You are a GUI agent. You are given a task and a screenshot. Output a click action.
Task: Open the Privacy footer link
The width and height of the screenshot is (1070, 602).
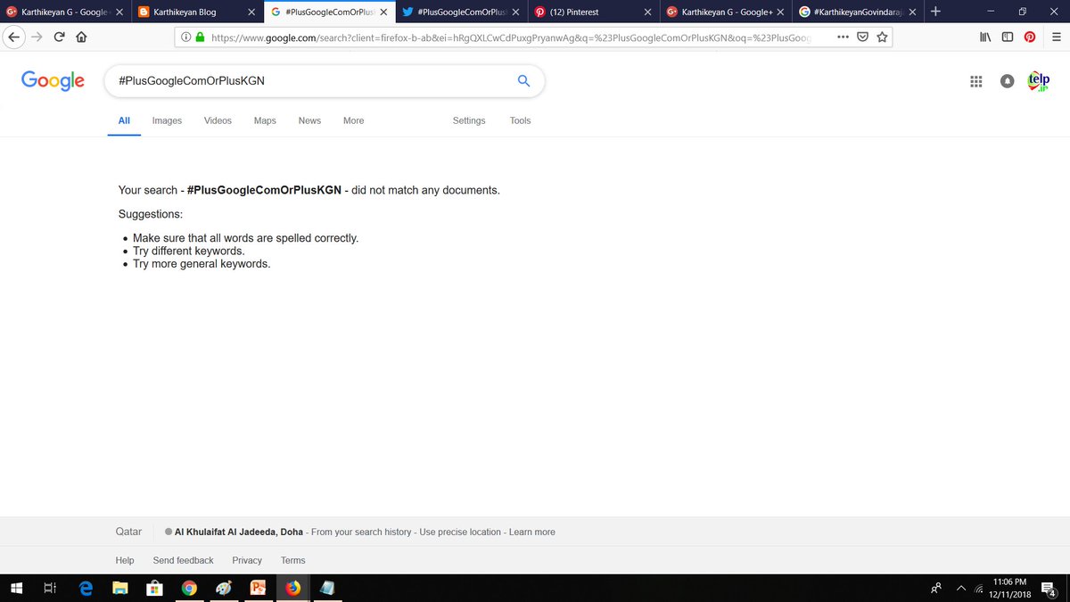247,560
